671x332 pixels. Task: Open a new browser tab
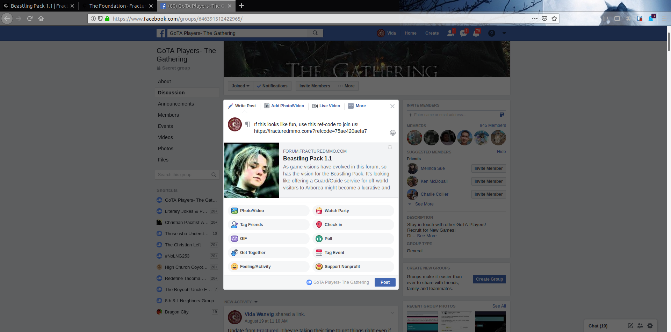(x=241, y=6)
